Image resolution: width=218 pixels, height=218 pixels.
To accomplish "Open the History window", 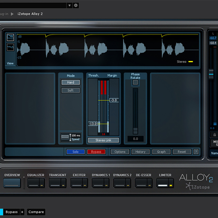I will click(140, 152).
